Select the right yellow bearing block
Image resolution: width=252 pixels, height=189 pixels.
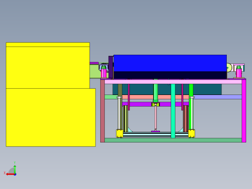191,133
